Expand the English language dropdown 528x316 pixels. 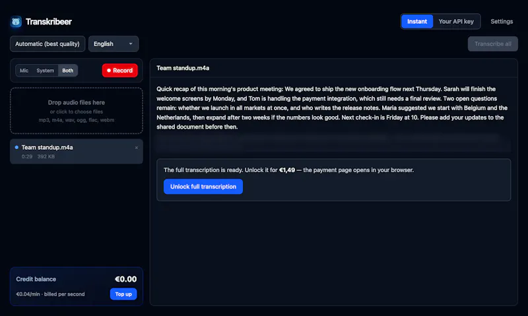click(x=114, y=44)
